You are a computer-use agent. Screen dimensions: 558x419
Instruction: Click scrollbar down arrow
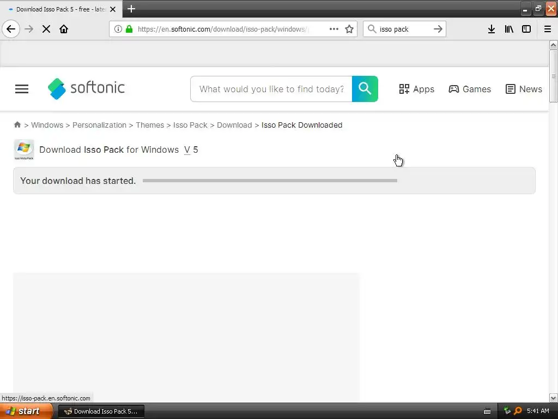553,398
